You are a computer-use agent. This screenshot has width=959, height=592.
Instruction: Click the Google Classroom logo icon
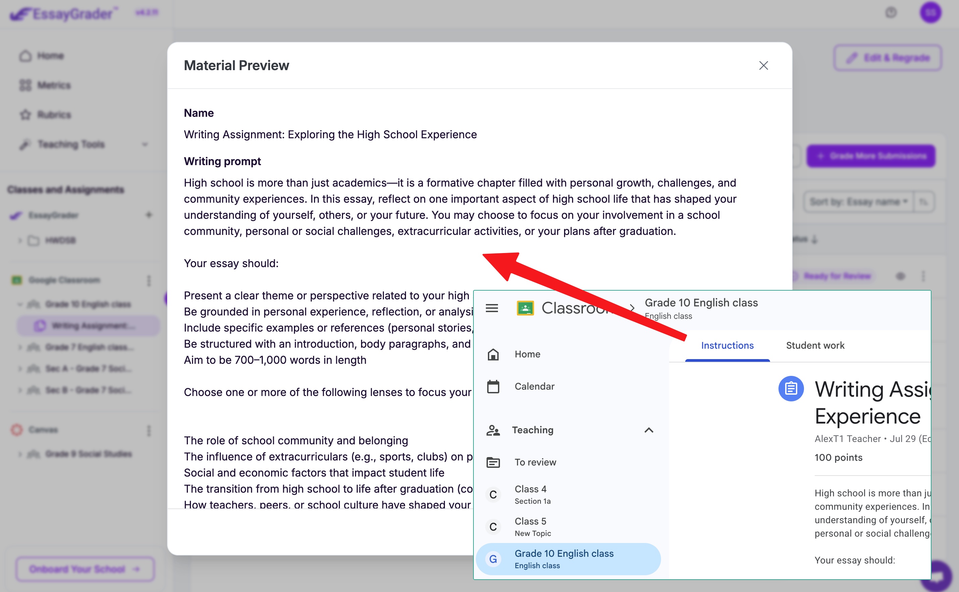[x=525, y=308]
